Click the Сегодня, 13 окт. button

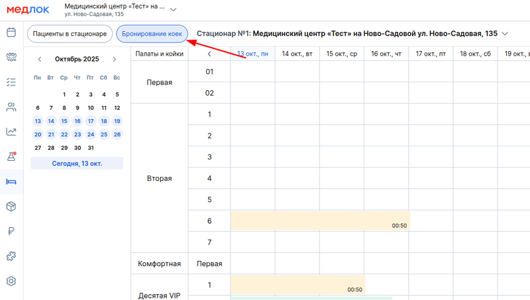click(78, 164)
